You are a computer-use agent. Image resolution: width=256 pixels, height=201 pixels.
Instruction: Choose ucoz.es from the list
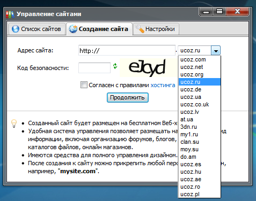coord(200,164)
